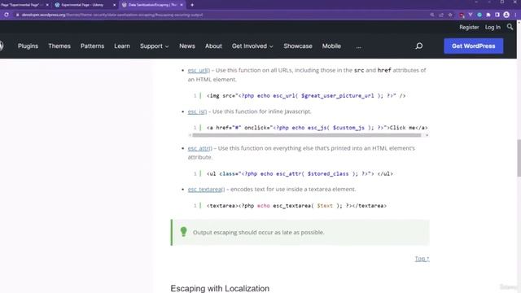Open the Extensions puzzle-piece menu
The image size is (521, 293).
click(488, 15)
